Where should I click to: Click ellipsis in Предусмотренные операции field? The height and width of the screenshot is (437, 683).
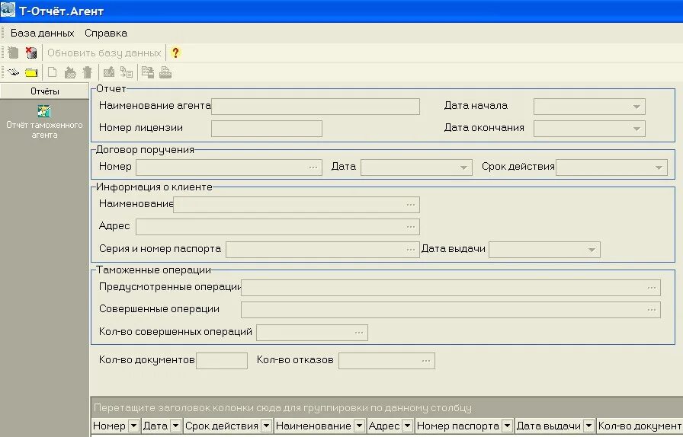(652, 287)
